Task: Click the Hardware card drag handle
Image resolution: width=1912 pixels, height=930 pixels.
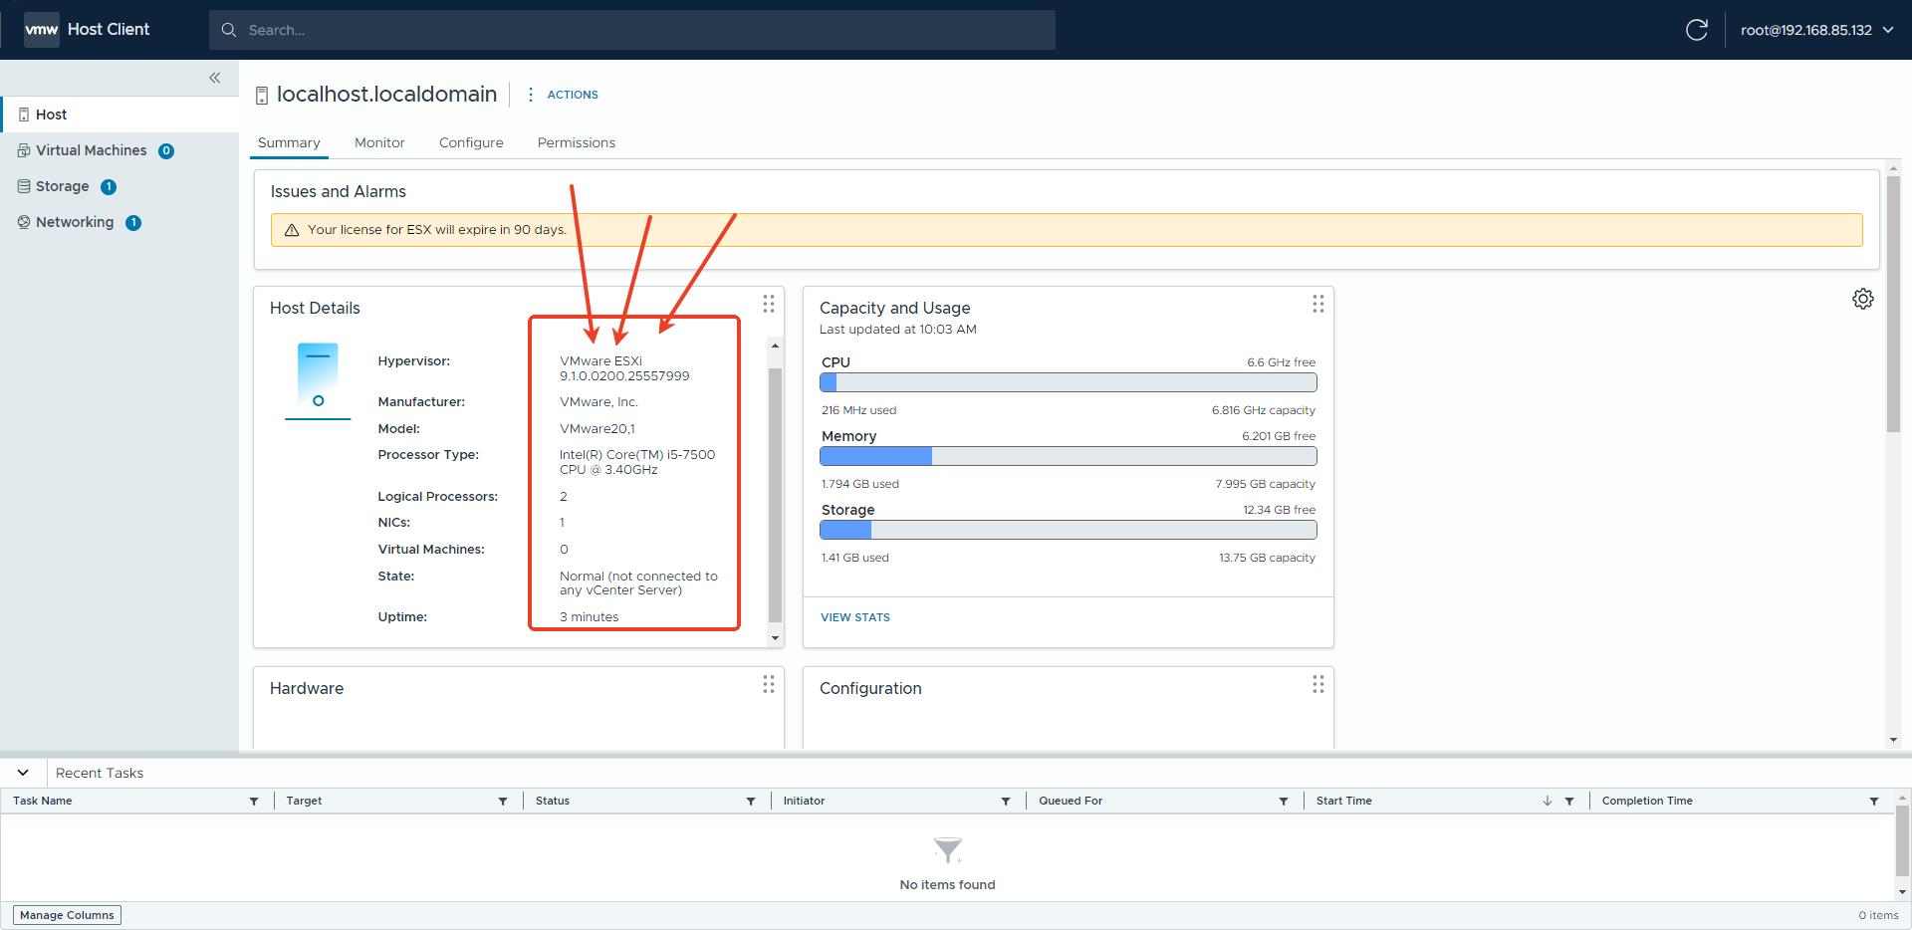Action: pos(768,684)
